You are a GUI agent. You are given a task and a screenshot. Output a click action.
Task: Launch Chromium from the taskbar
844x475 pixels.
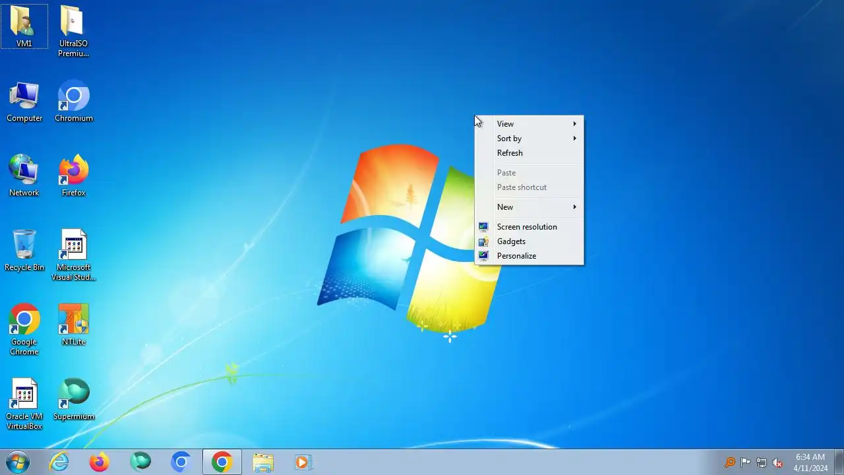tap(181, 462)
